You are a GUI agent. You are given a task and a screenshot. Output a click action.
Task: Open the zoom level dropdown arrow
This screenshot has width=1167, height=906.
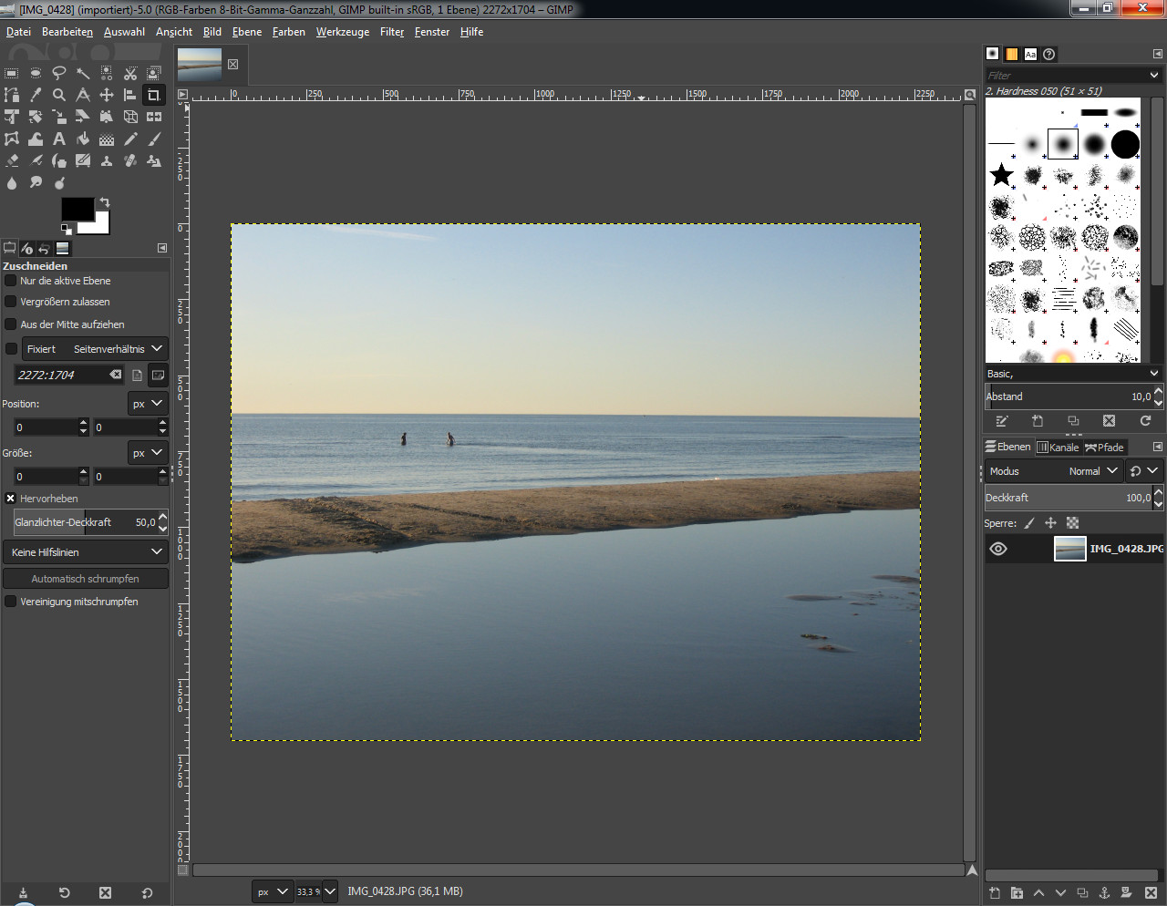[330, 891]
